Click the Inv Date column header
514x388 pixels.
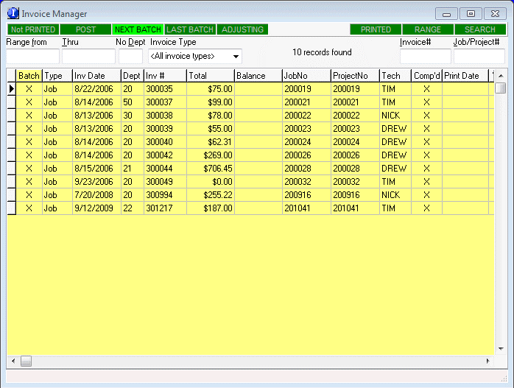[x=96, y=76]
